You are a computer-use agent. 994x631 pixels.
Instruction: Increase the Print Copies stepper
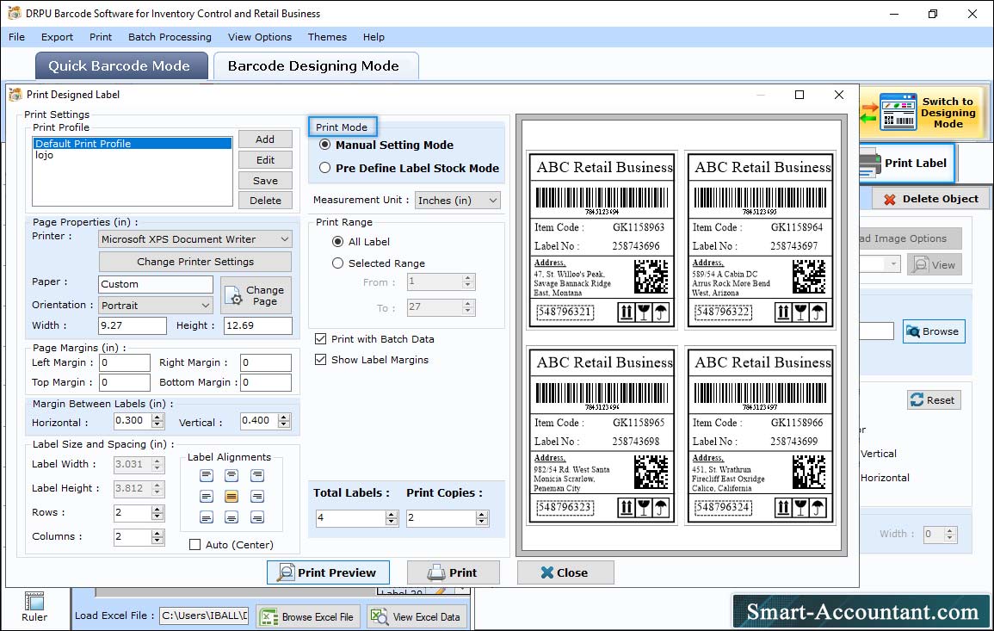coord(482,514)
